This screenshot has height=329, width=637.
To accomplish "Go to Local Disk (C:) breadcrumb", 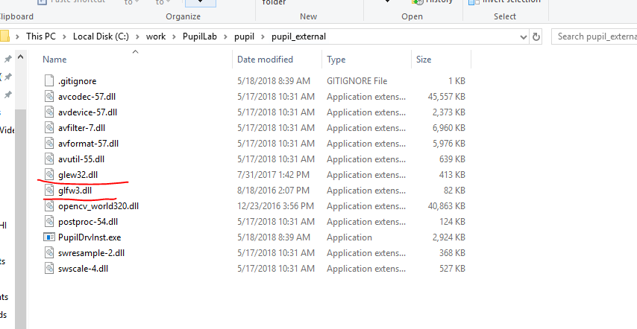I will tap(101, 36).
